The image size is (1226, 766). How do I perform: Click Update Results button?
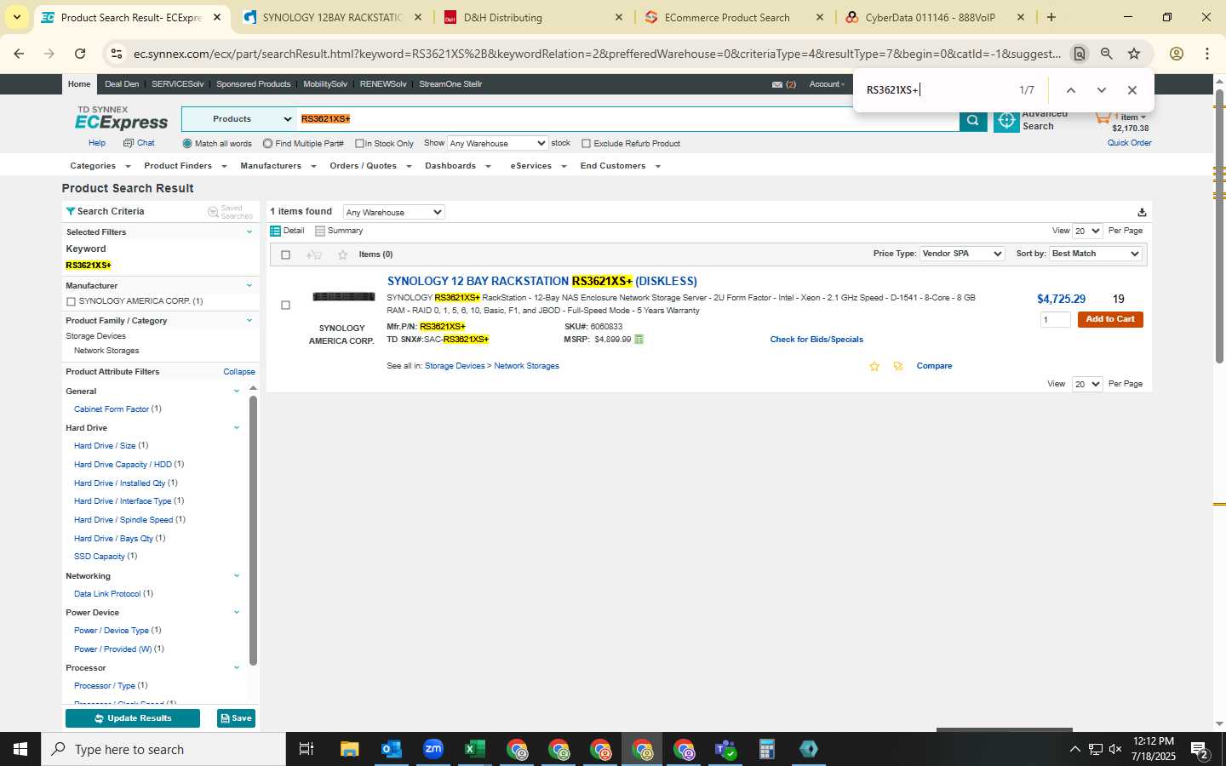click(133, 718)
